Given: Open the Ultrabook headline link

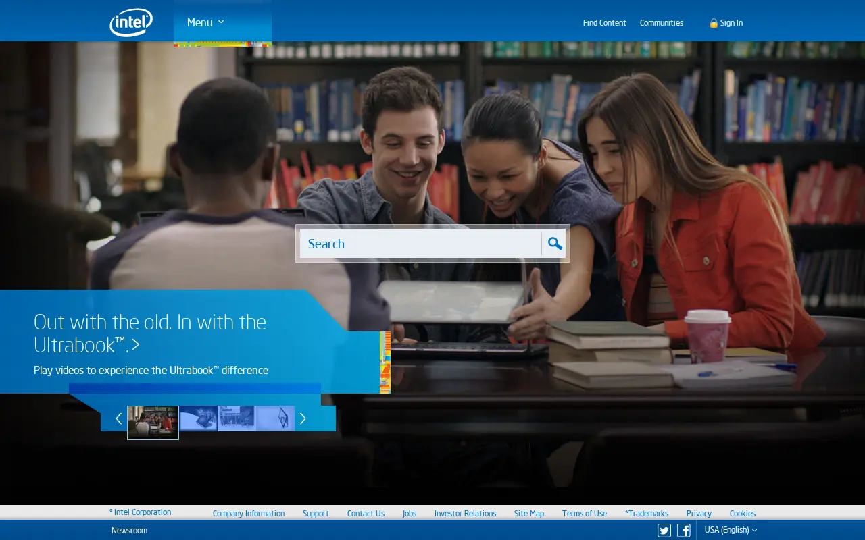Looking at the screenshot, I should point(150,333).
